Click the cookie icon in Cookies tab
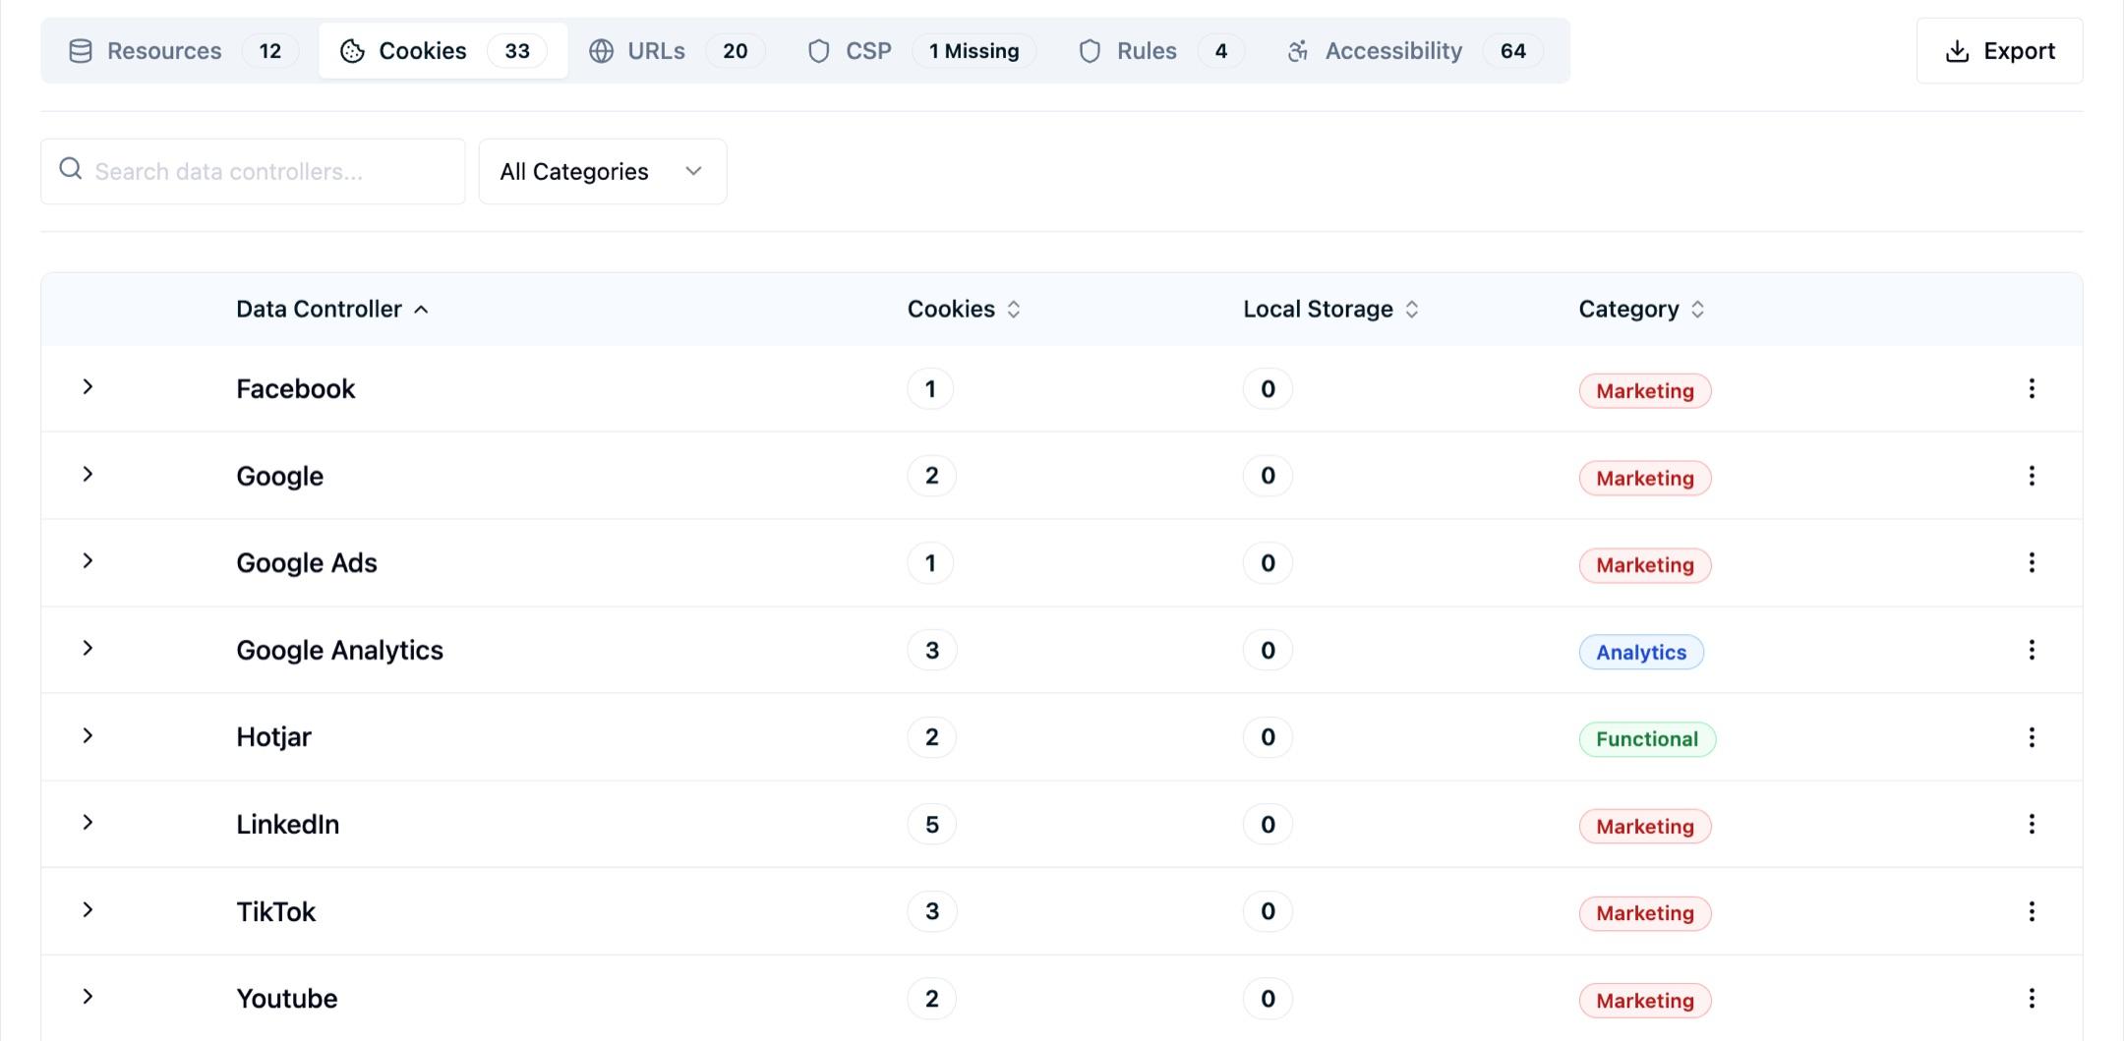2124x1041 pixels. coord(352,51)
